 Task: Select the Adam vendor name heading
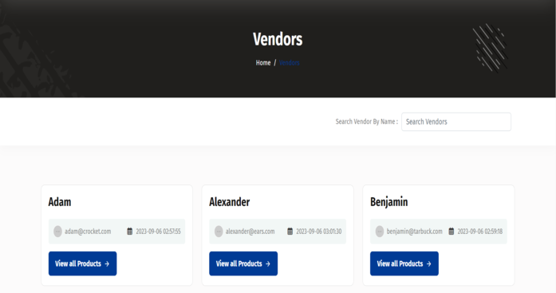pyautogui.click(x=60, y=202)
